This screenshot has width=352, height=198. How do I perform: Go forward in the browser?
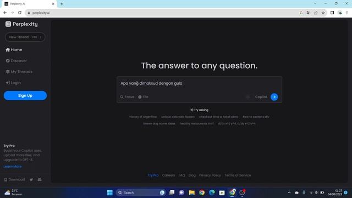point(12,13)
